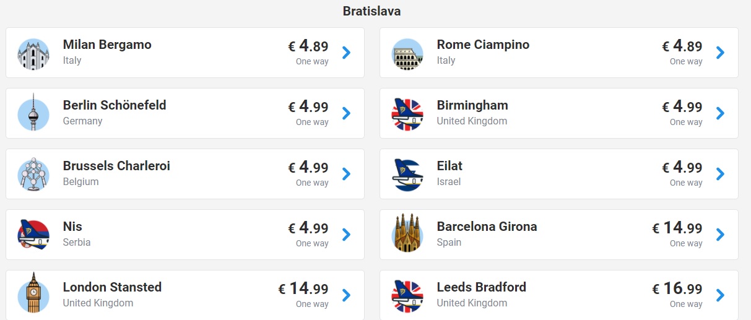The width and height of the screenshot is (751, 320).
Task: Open Milan Bergamo fare with chevron arrow
Action: pyautogui.click(x=347, y=53)
